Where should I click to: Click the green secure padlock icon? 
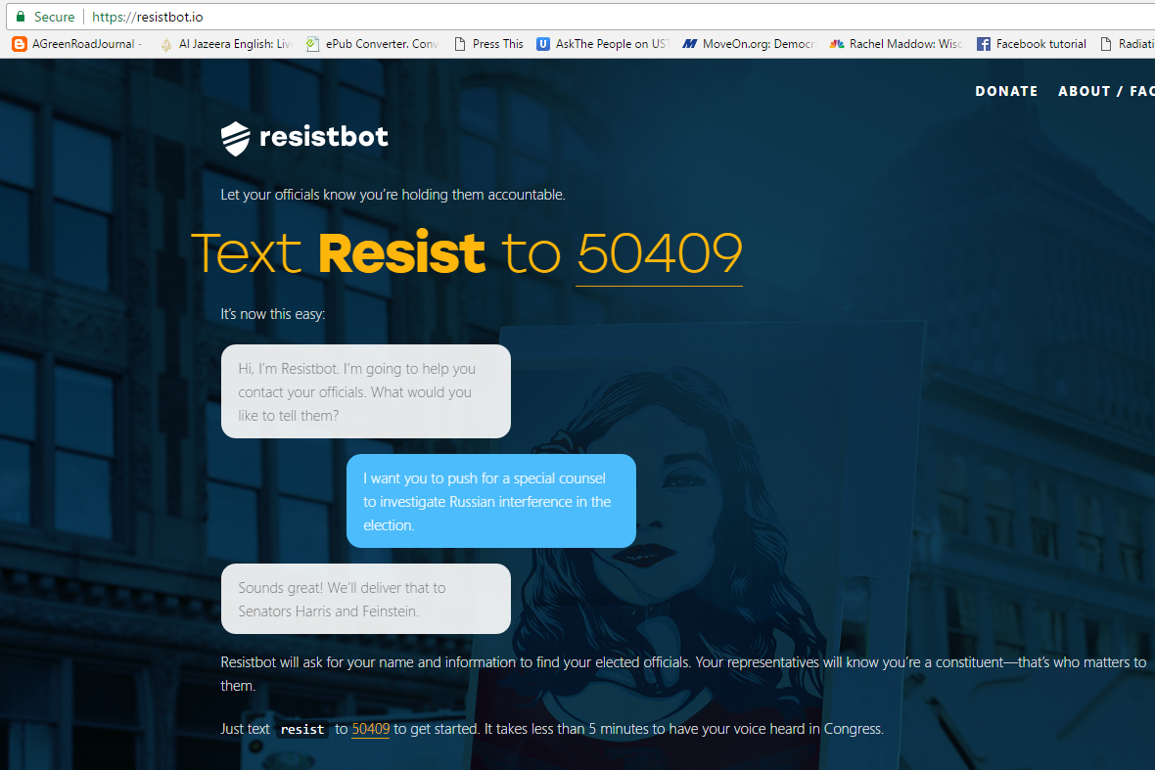[x=21, y=17]
